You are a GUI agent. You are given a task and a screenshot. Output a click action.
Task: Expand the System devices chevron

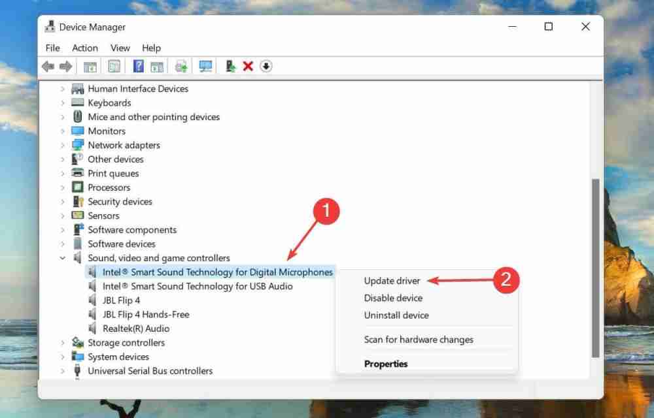click(63, 357)
